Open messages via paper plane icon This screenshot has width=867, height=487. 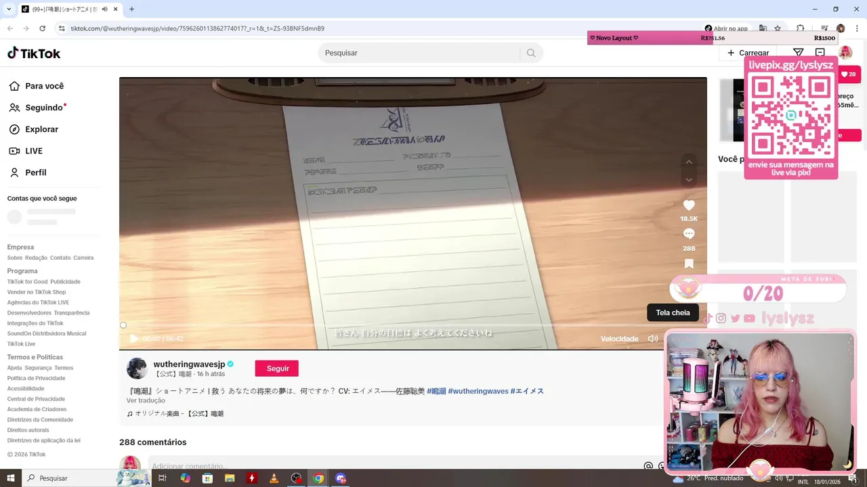(x=798, y=53)
